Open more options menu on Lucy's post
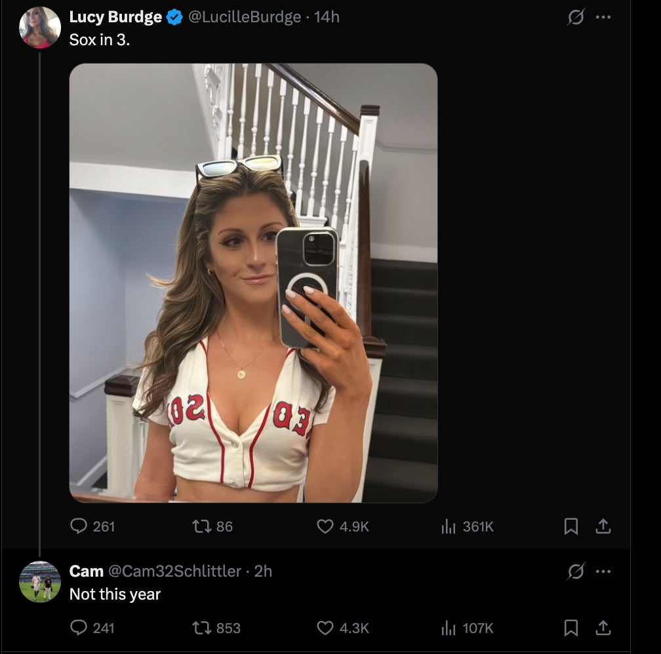661x654 pixels. point(603,18)
